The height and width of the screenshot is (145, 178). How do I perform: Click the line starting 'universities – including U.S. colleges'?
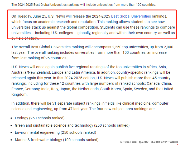point(93,33)
